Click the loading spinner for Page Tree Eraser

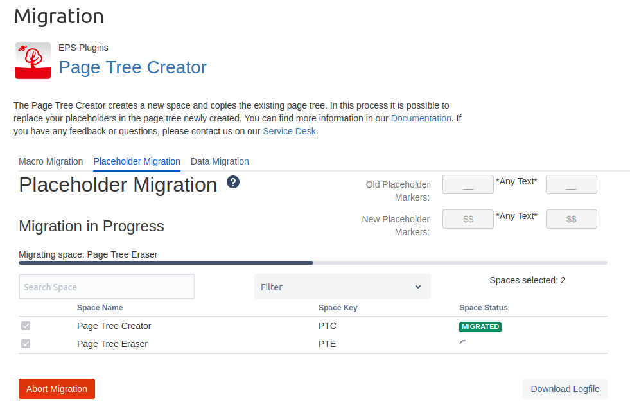tap(463, 344)
